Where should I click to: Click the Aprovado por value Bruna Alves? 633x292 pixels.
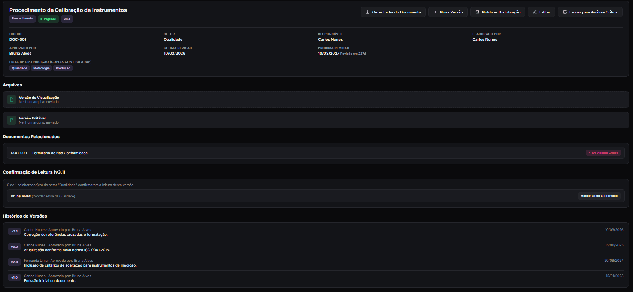click(x=20, y=53)
